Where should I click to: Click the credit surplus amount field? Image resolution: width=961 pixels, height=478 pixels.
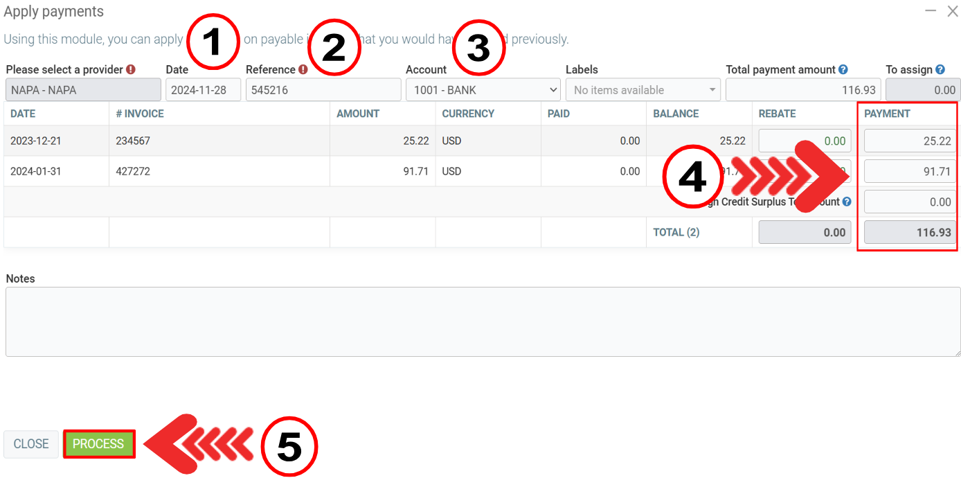[x=910, y=202]
